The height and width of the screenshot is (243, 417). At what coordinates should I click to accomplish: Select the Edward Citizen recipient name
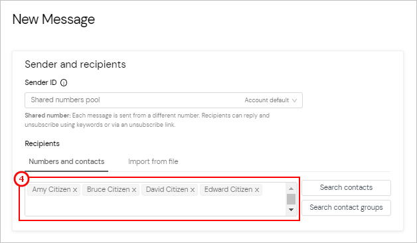coord(228,190)
